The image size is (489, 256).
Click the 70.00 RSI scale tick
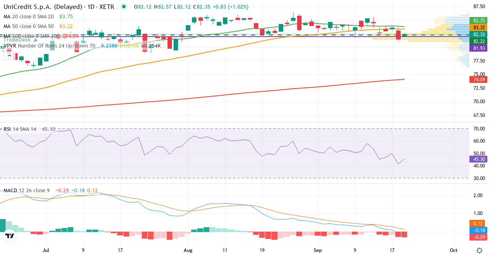479,128
